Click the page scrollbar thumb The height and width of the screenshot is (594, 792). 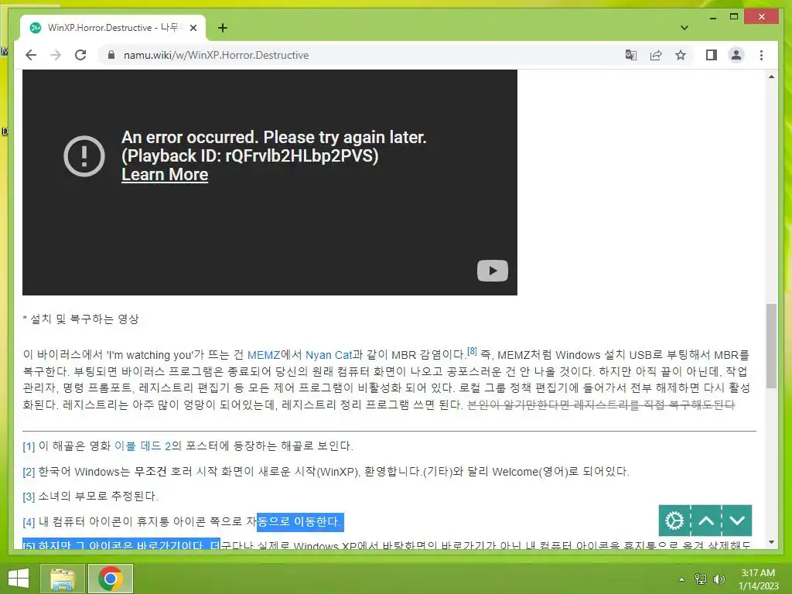(771, 346)
